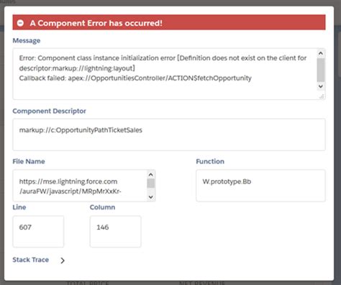The image size is (341, 285).
Task: Click the 'A Component Error has occurred!' heading
Action: tap(96, 23)
